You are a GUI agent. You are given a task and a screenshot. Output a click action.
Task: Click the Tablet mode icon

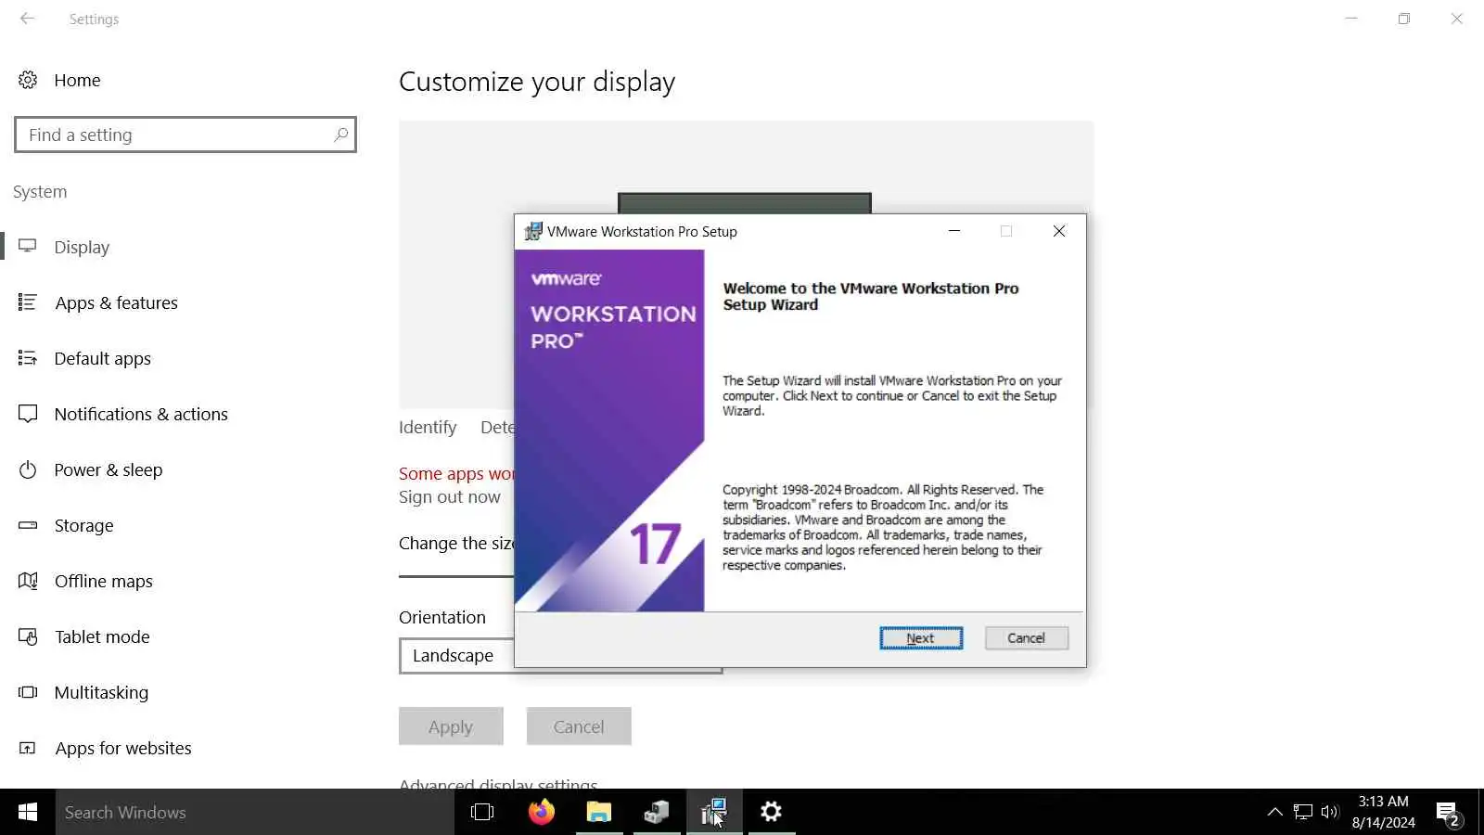pos(28,636)
